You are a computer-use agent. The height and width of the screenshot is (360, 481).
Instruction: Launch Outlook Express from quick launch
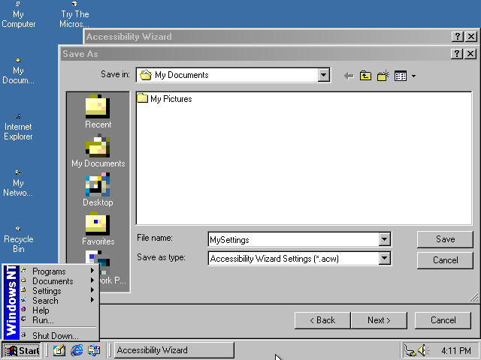coord(94,350)
